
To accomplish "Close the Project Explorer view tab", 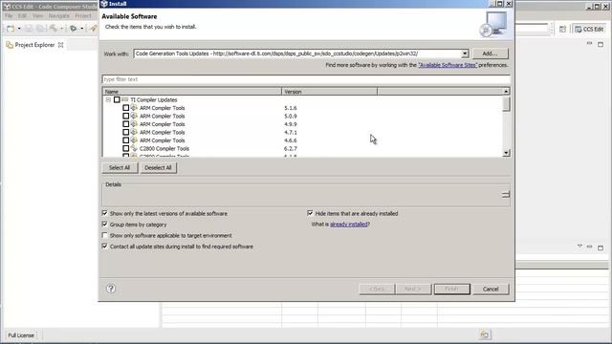I will click(60, 45).
